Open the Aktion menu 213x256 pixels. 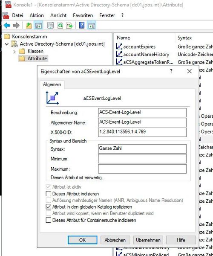pyautogui.click(x=37, y=15)
